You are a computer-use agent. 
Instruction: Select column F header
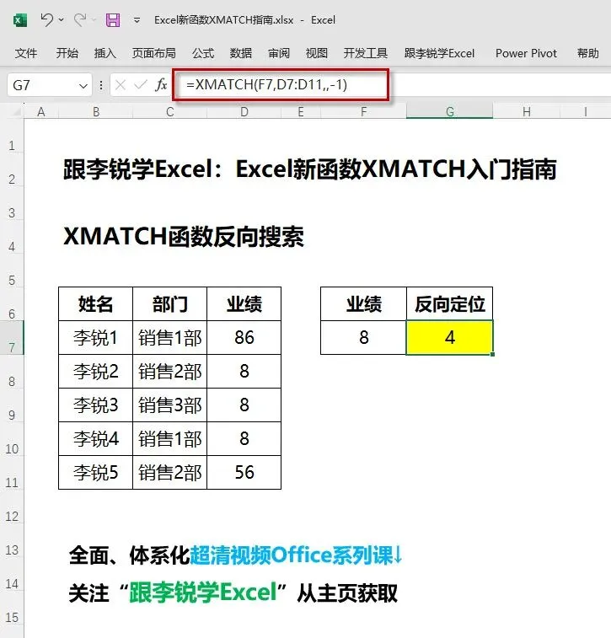[x=364, y=111]
